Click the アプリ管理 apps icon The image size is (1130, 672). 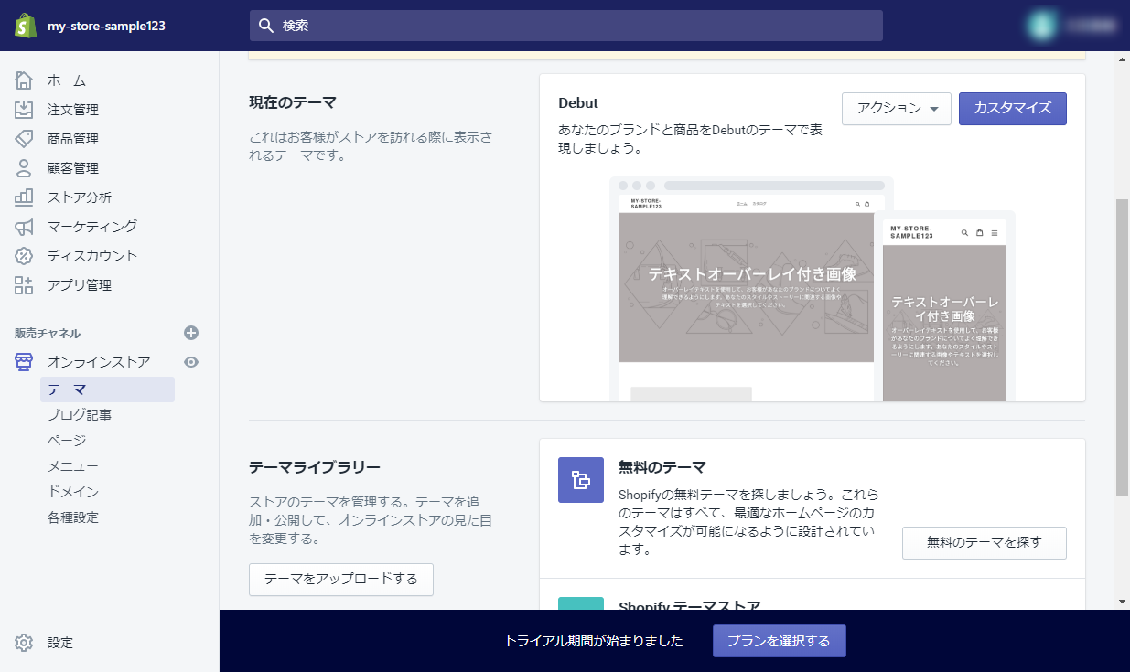pyautogui.click(x=25, y=285)
